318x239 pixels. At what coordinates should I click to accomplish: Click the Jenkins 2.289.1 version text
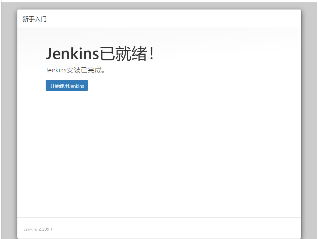coord(38,229)
